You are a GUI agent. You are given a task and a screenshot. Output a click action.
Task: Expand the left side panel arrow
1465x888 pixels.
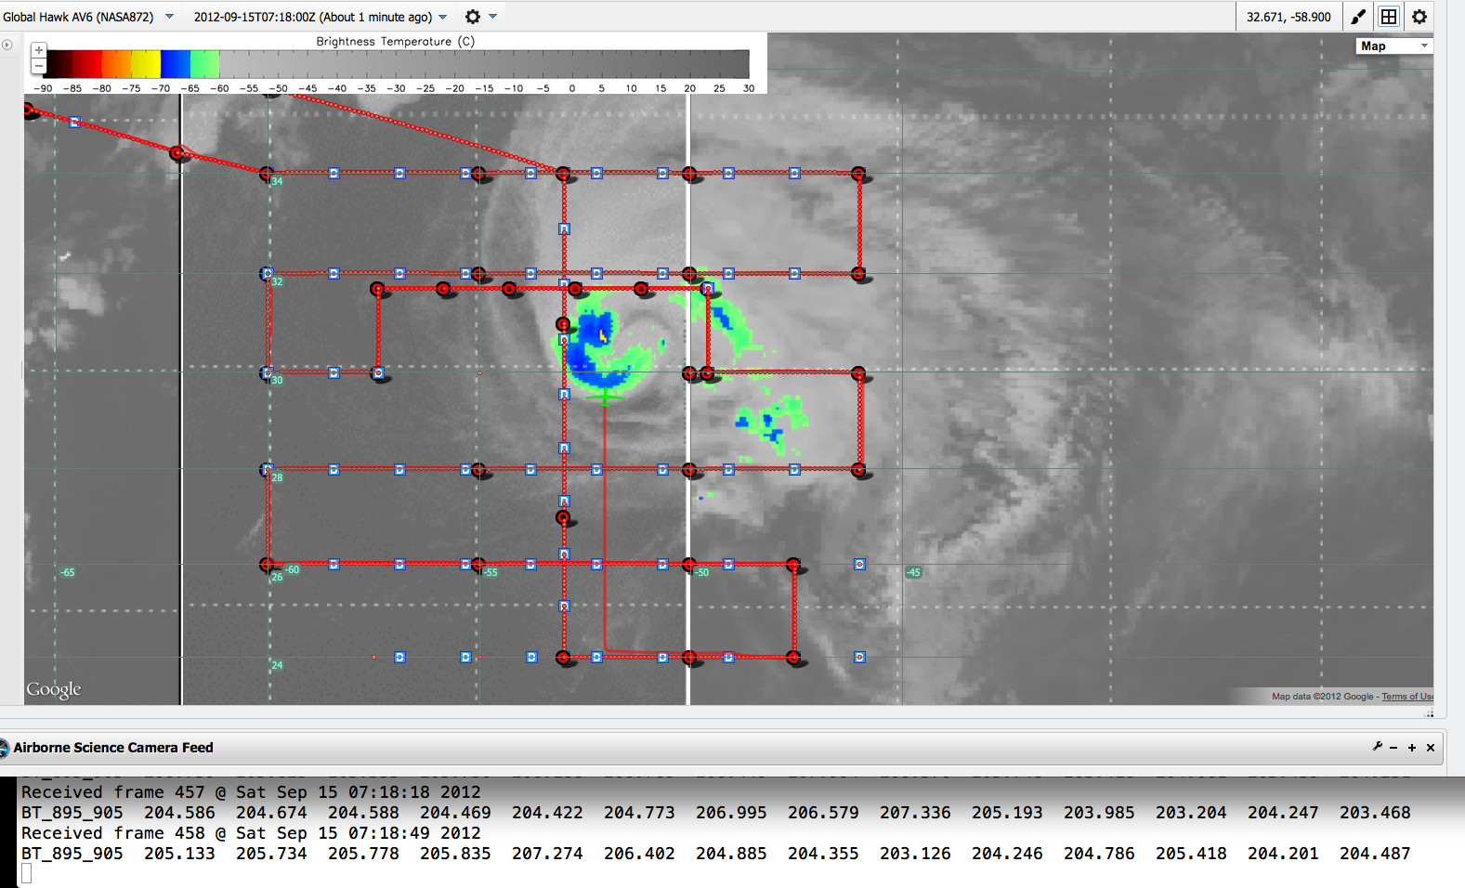(x=7, y=45)
